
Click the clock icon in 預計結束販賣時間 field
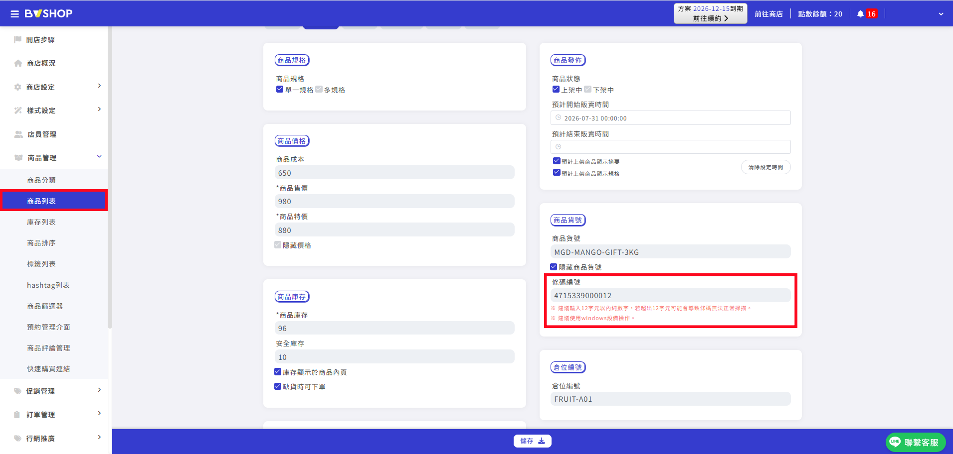558,147
